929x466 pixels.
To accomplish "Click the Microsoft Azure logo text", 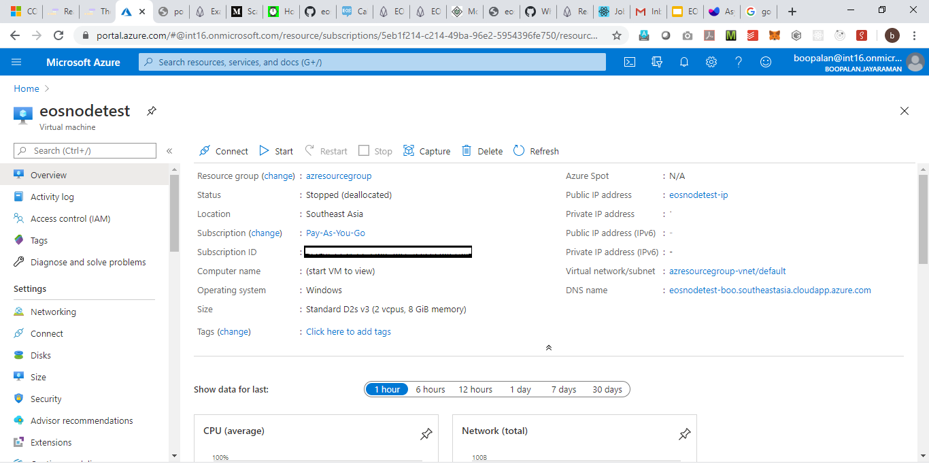I will click(83, 62).
